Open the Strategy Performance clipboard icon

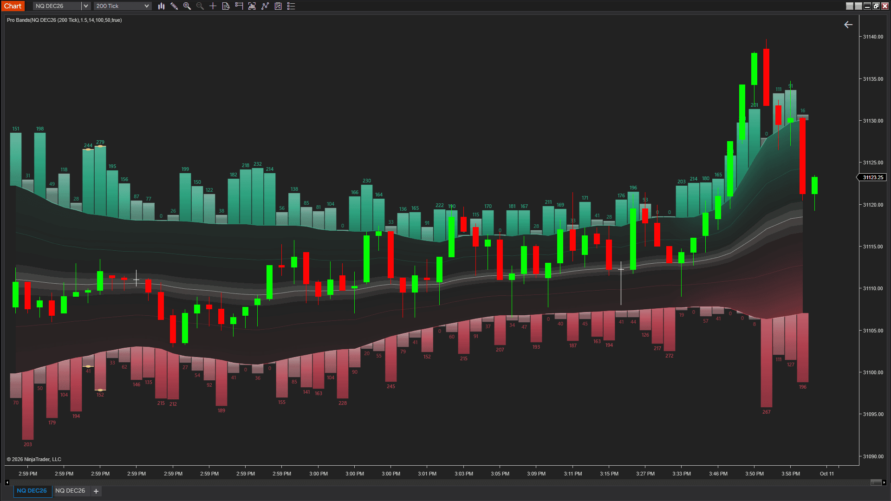coord(278,6)
